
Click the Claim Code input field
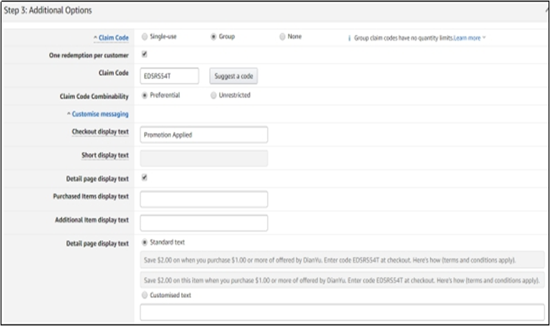pos(169,76)
